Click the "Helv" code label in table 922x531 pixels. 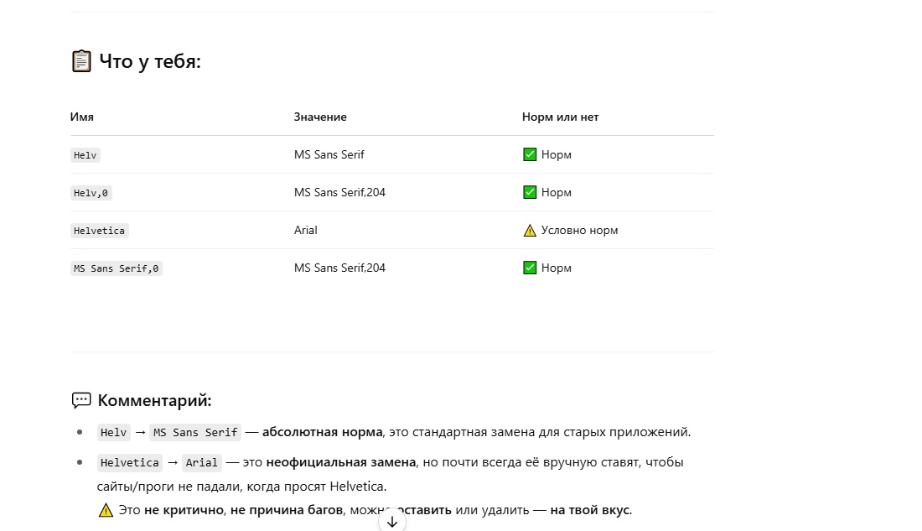85,155
